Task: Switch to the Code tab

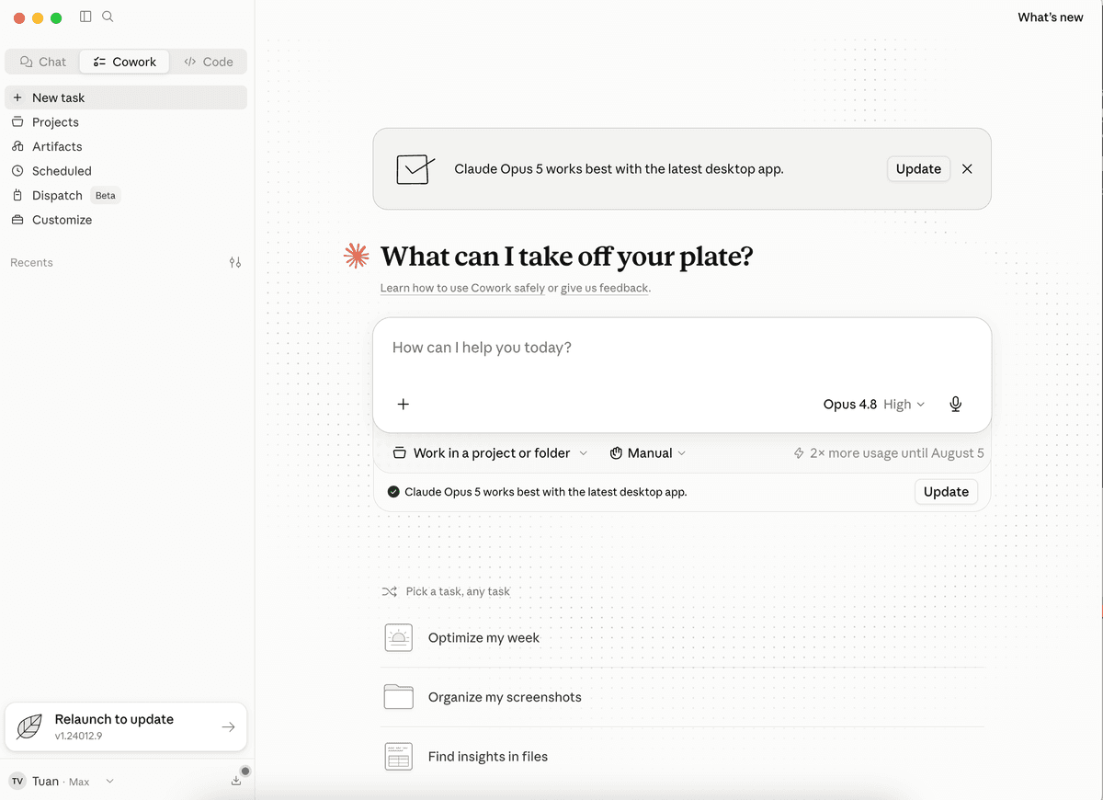Action: (209, 62)
